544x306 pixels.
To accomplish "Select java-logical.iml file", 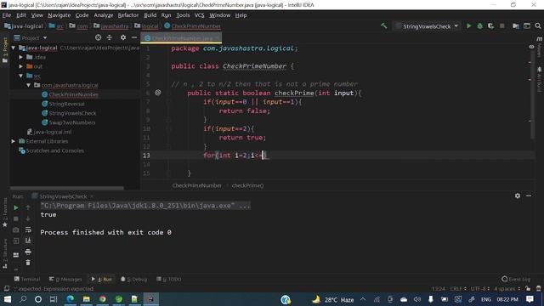I will [x=53, y=132].
